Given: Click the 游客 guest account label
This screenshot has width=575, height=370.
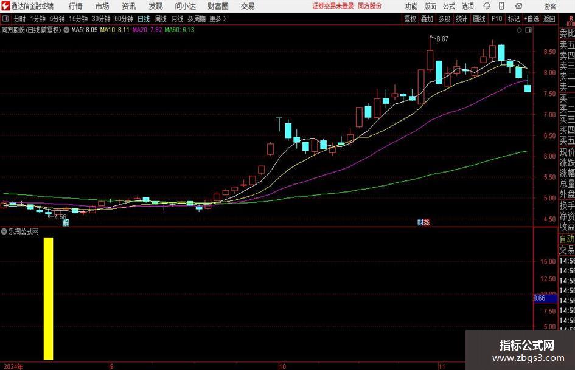Looking at the screenshot, I should [550, 6].
